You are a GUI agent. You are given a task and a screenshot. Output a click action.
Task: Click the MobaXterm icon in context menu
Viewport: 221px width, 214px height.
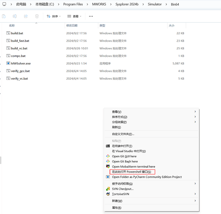point(108,167)
